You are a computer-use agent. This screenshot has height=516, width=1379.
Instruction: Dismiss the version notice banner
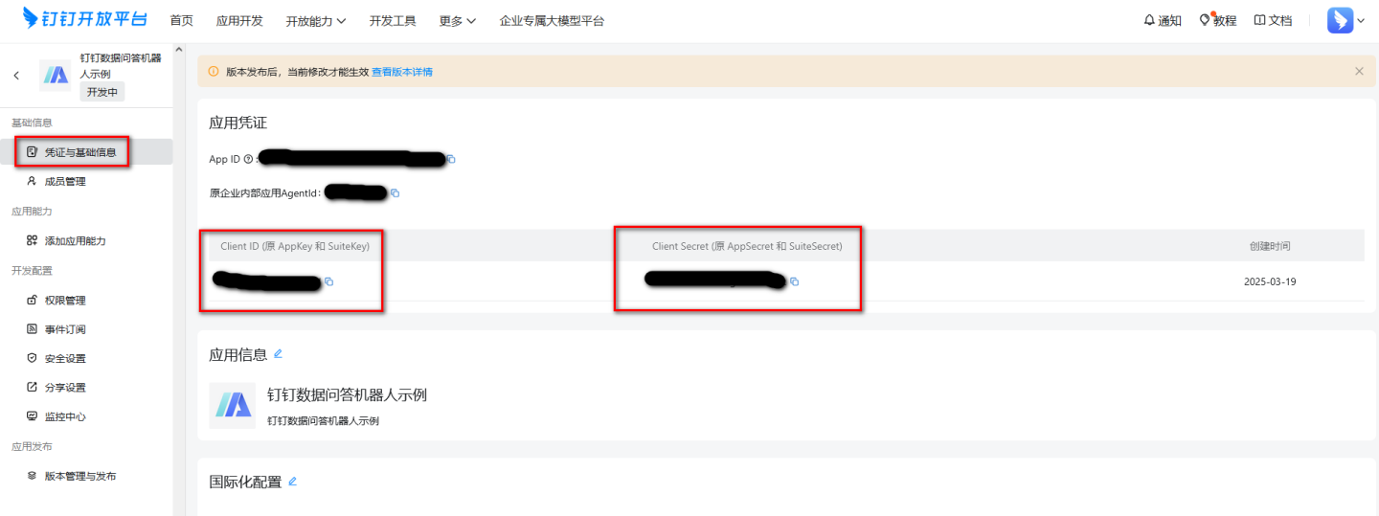(x=1359, y=71)
